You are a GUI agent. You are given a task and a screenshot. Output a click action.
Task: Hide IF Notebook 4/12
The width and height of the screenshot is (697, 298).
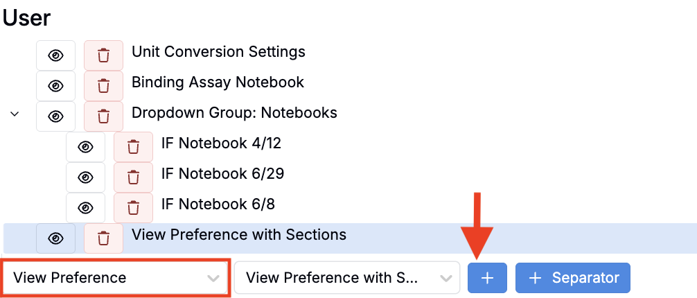[x=85, y=147]
